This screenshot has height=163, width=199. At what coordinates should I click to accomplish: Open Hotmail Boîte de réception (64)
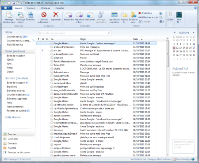18,83
